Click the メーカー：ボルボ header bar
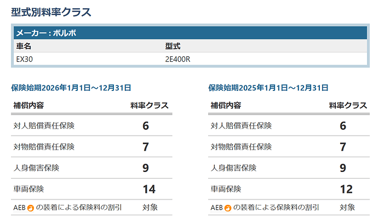This screenshot has width=378, height=218. pos(190,33)
